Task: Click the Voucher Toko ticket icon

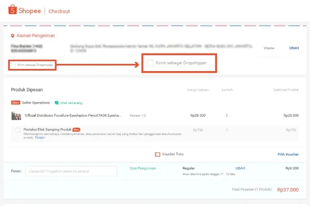Action: (158, 154)
